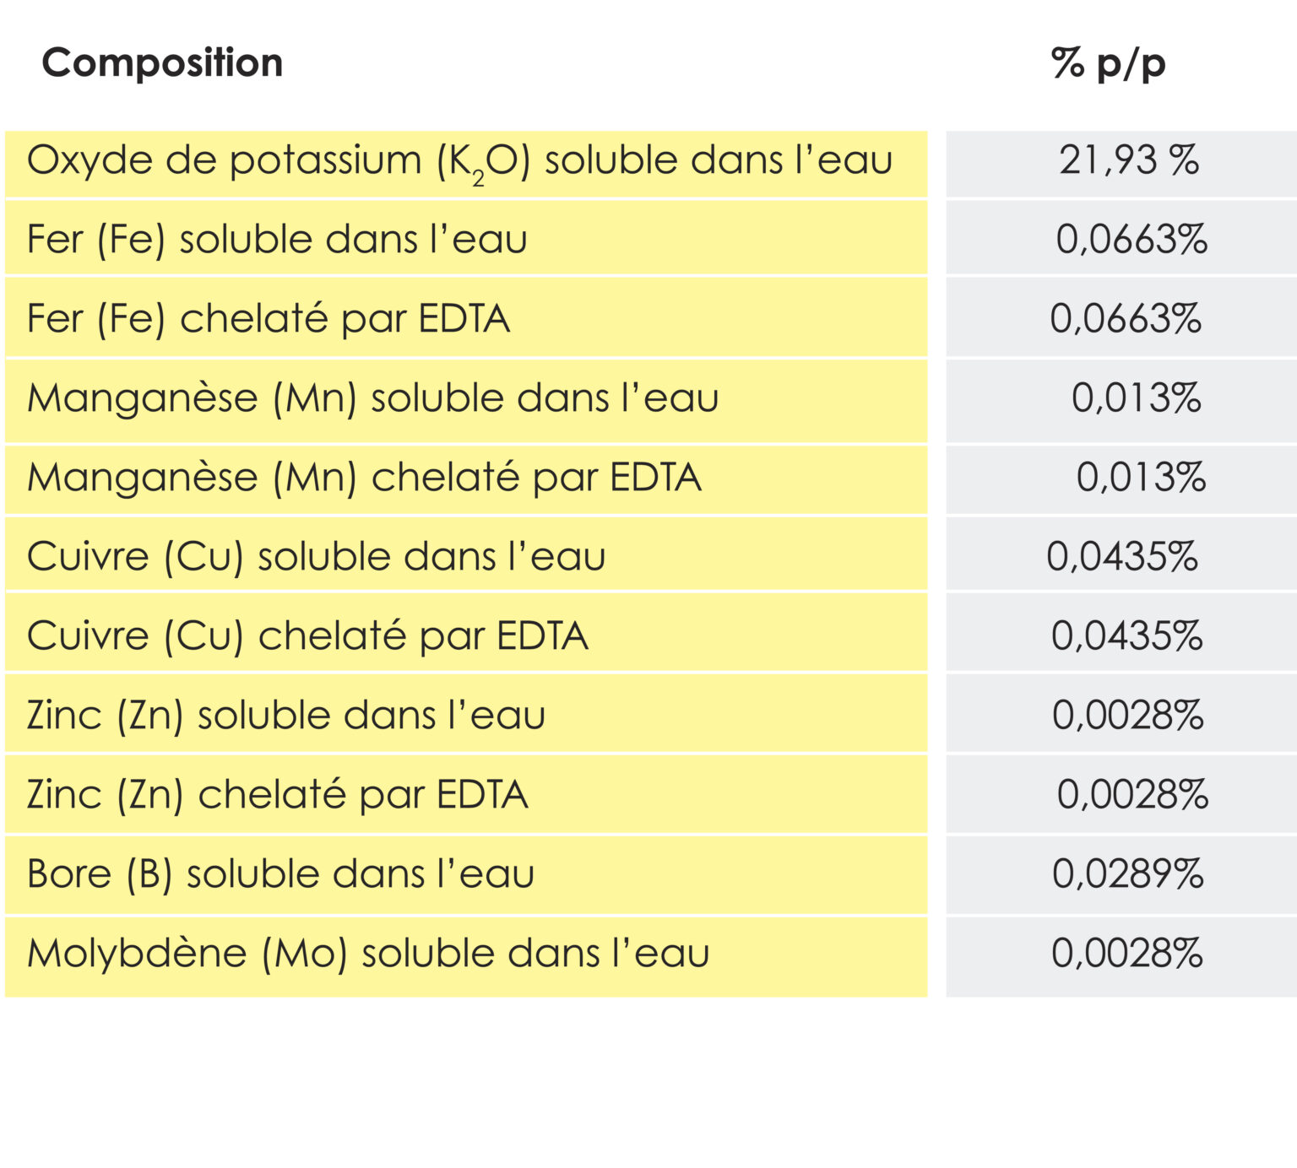The height and width of the screenshot is (1168, 1297).
Task: Click percentage value for Fer chelaté par EDTA
Action: pyautogui.click(x=1126, y=319)
